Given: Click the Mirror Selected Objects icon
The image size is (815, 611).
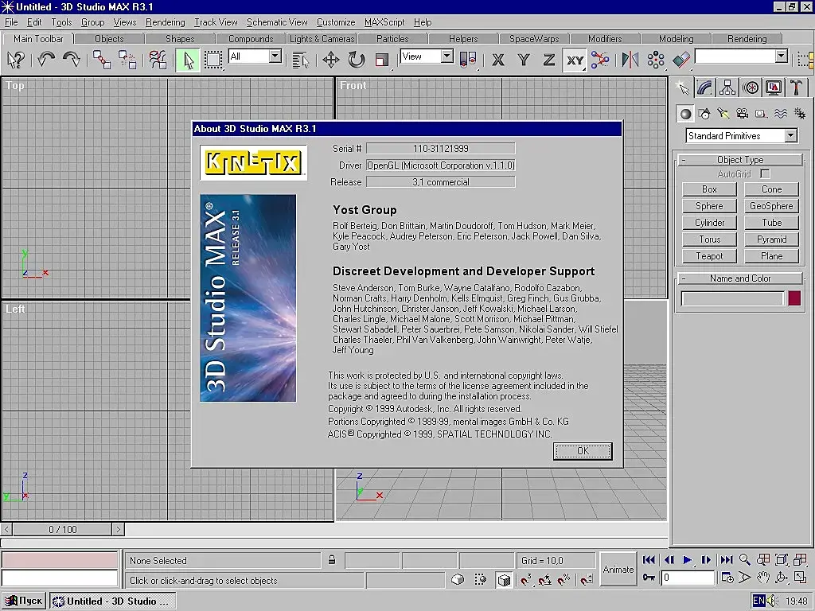Looking at the screenshot, I should pyautogui.click(x=630, y=60).
